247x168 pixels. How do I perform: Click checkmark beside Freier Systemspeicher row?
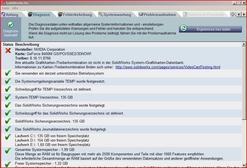click(x=8, y=164)
